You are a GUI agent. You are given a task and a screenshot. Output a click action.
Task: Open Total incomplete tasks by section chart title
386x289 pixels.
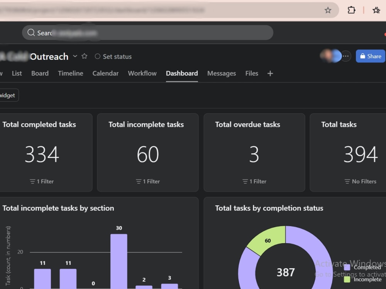[x=58, y=208]
